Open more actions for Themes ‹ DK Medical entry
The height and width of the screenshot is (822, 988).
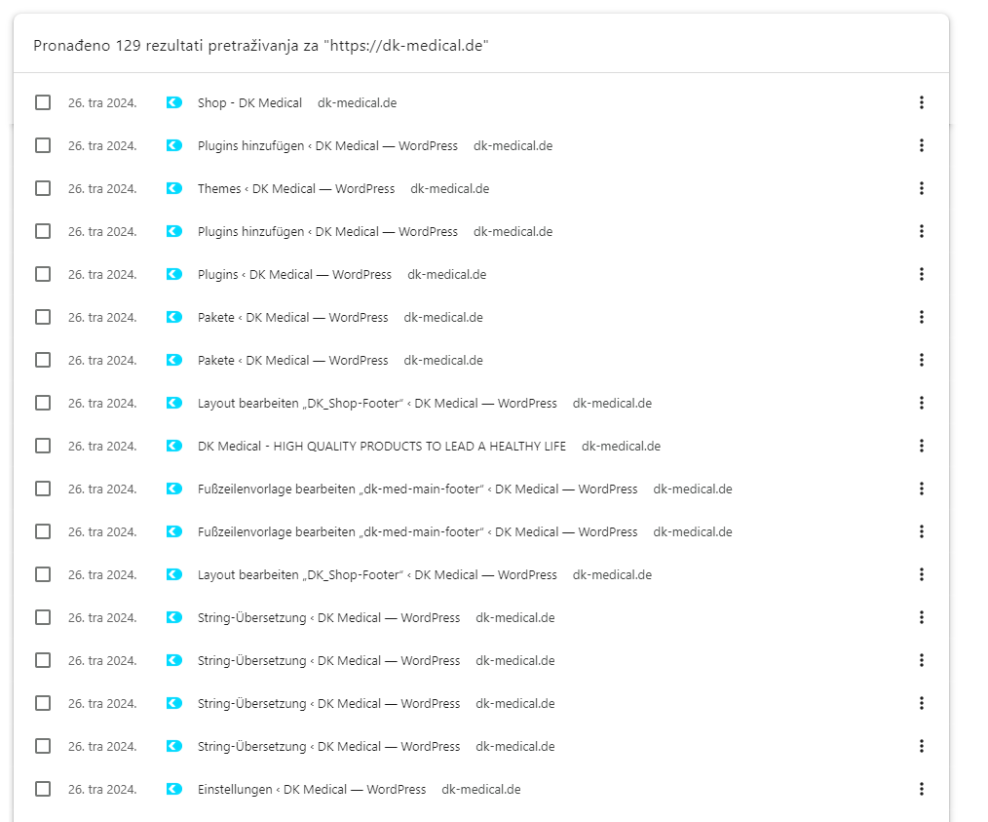tap(921, 188)
